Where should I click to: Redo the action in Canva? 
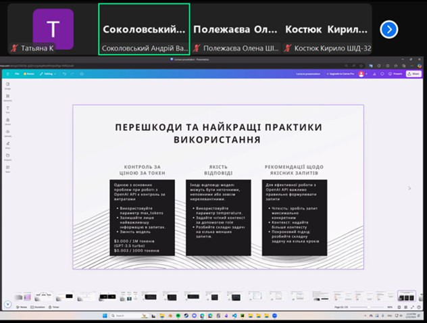coord(73,74)
